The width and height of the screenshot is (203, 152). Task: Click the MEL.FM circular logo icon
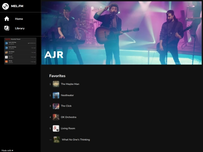(x=5, y=6)
